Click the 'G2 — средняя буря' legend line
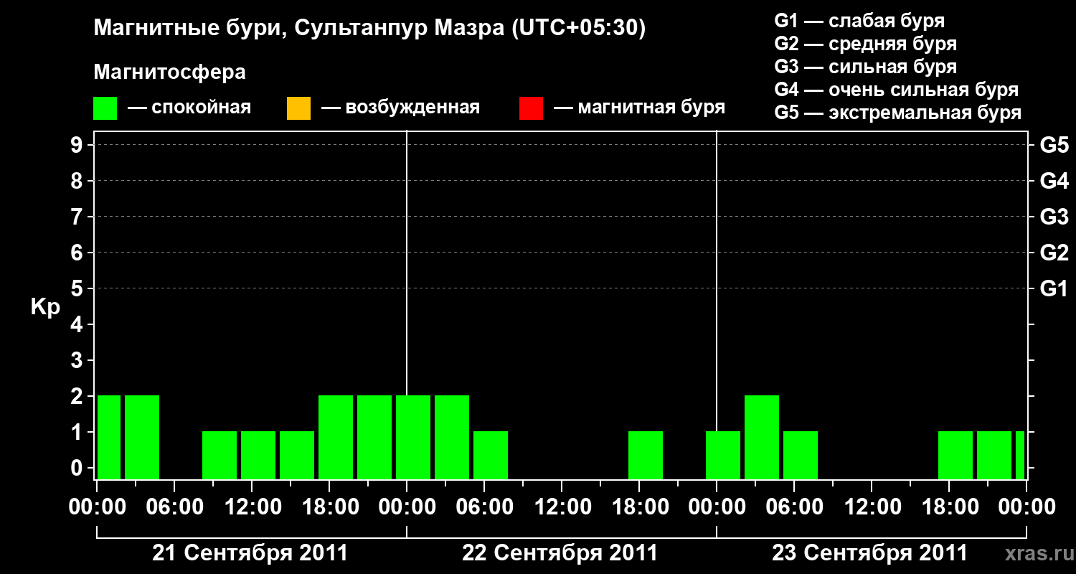The width and height of the screenshot is (1076, 574). pyautogui.click(x=866, y=44)
